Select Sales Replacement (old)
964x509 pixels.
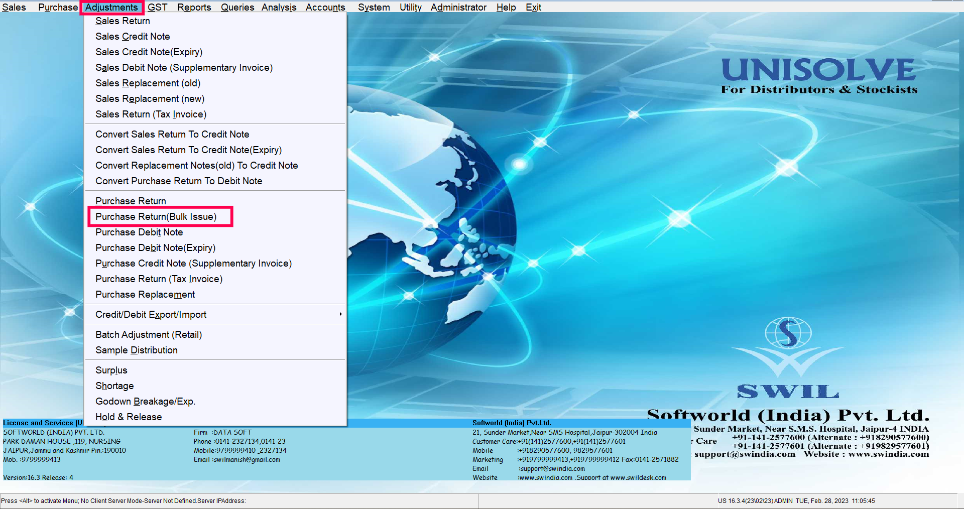point(215,83)
